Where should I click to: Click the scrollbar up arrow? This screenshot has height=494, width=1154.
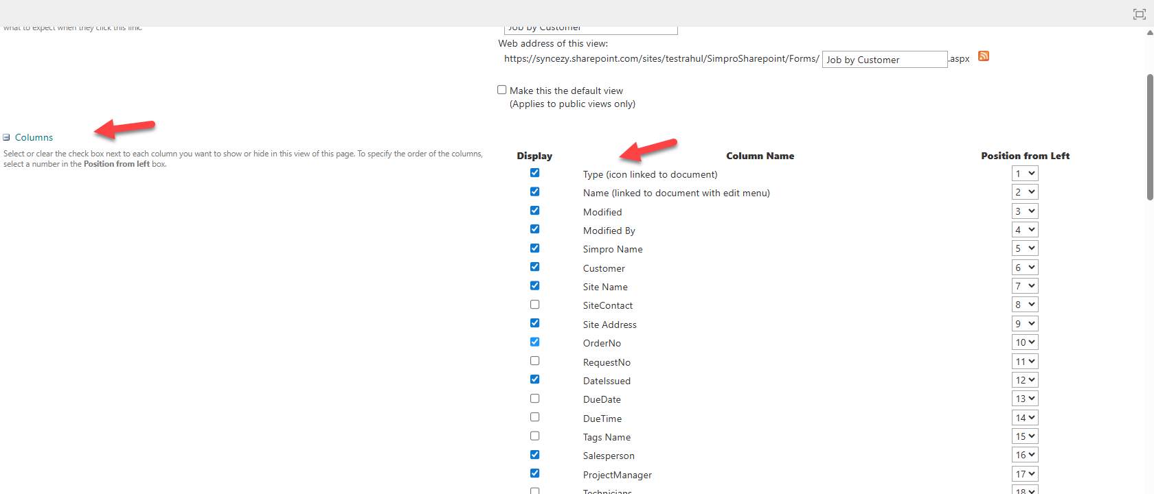(1149, 32)
